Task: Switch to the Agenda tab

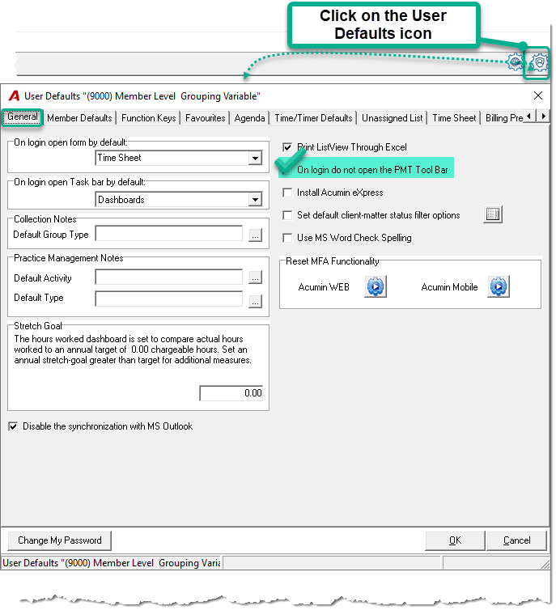Action: coord(249,118)
